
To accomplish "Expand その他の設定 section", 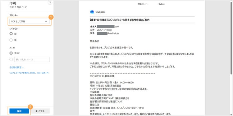I will point(17,67).
